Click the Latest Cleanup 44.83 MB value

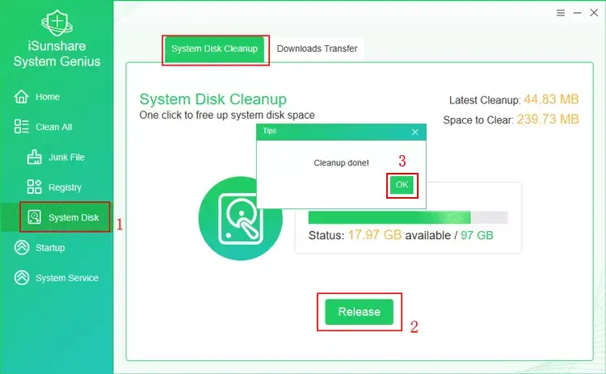pos(551,99)
